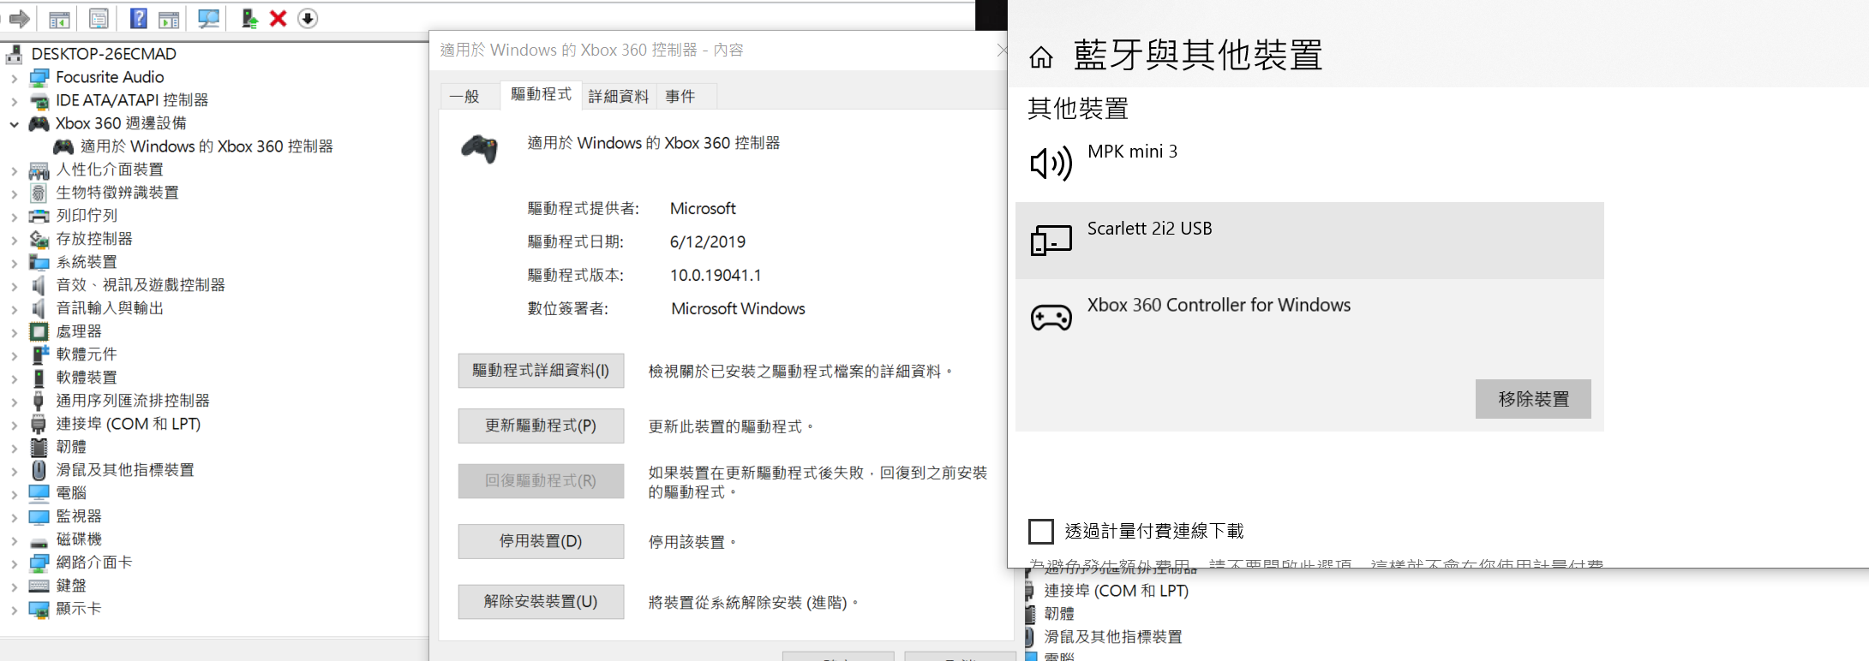The height and width of the screenshot is (661, 1869).
Task: Select 監視器 in the device tree
Action: (79, 516)
